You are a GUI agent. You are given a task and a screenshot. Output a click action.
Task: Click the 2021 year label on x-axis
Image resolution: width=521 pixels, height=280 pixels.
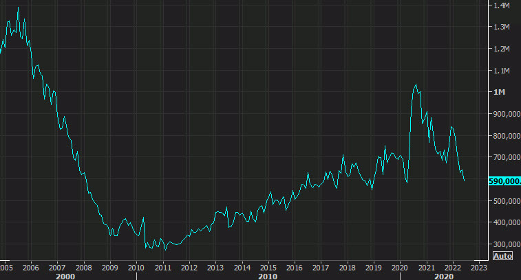427,267
